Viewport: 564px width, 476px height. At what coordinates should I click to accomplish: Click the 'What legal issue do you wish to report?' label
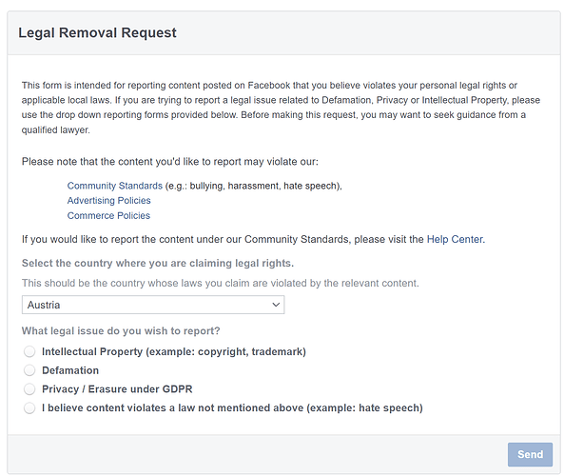[x=121, y=331]
